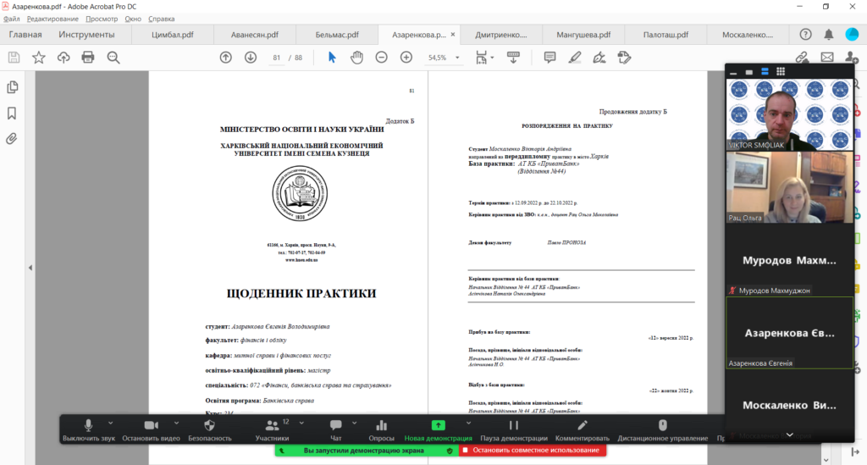Open page thumbnails panel
This screenshot has height=465, width=867.
click(x=12, y=87)
